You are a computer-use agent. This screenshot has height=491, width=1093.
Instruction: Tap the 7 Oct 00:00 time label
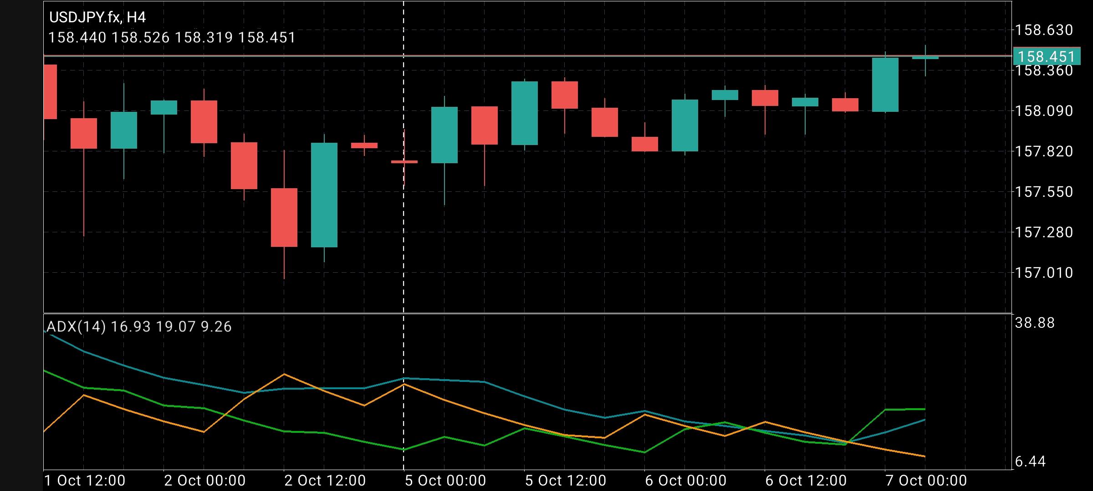click(x=926, y=481)
